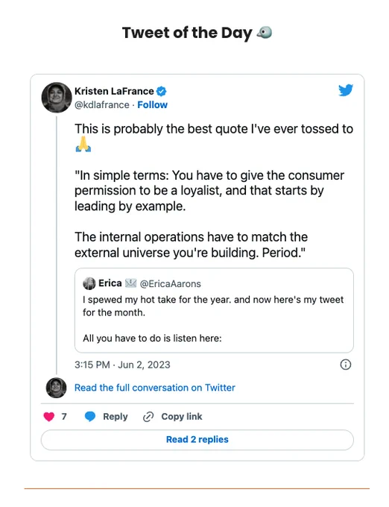Click Kristen LaFrance's profile avatar at top
389x507 pixels.
[x=57, y=98]
